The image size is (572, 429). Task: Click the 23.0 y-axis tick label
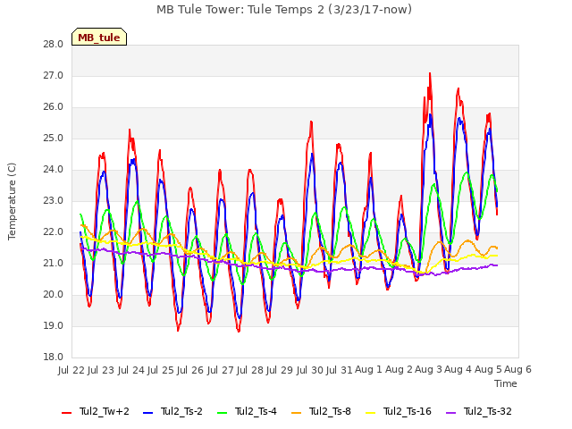tap(54, 201)
